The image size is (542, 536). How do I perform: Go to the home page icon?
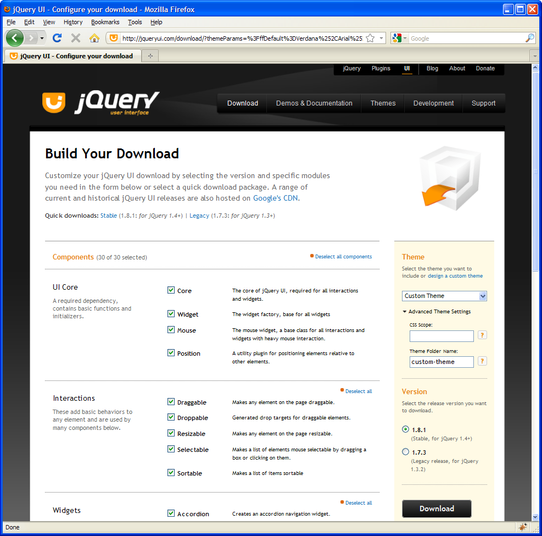[x=94, y=38]
